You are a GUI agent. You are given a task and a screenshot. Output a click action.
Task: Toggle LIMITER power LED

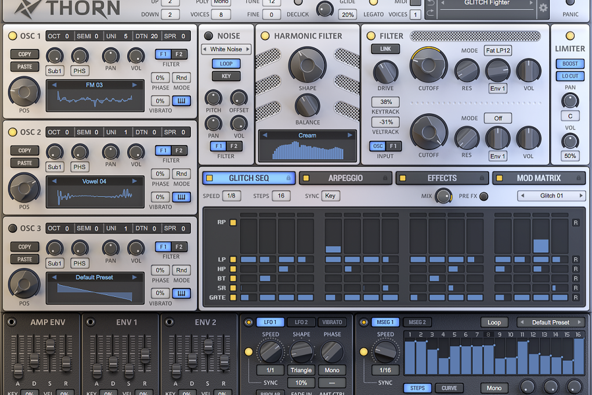pos(570,36)
